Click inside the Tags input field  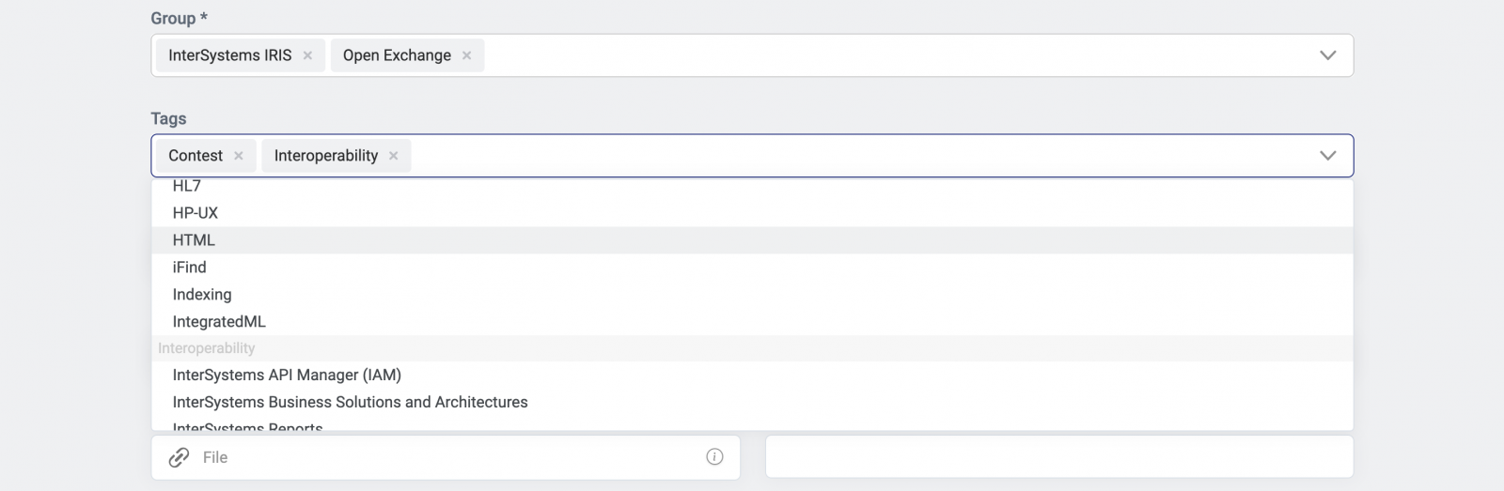(x=846, y=156)
